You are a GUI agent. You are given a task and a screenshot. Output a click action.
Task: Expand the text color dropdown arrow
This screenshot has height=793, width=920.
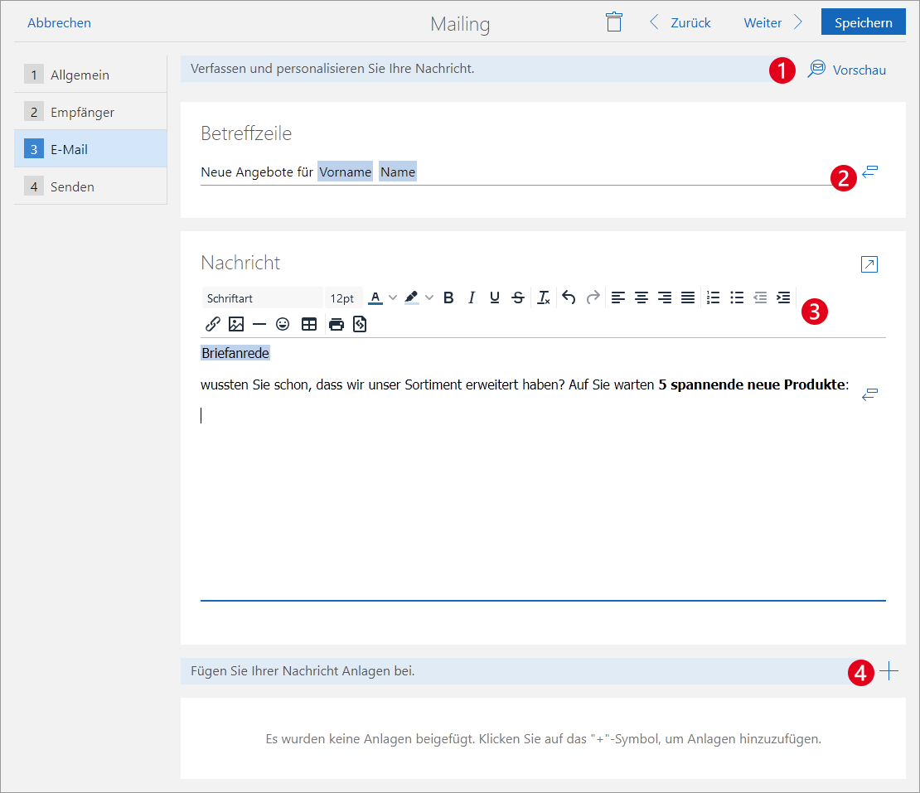(x=393, y=297)
